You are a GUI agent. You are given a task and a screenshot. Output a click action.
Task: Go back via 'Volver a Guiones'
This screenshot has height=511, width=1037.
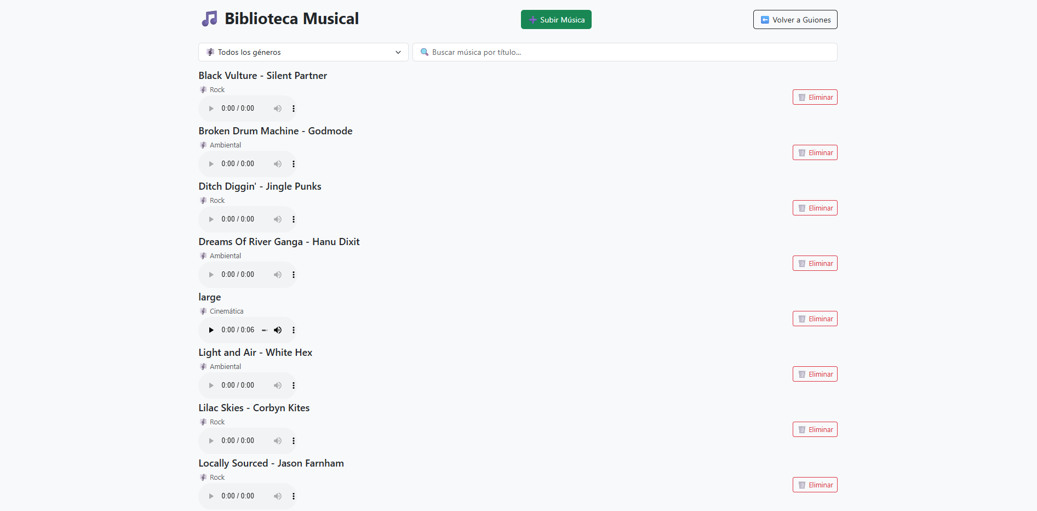tap(795, 20)
